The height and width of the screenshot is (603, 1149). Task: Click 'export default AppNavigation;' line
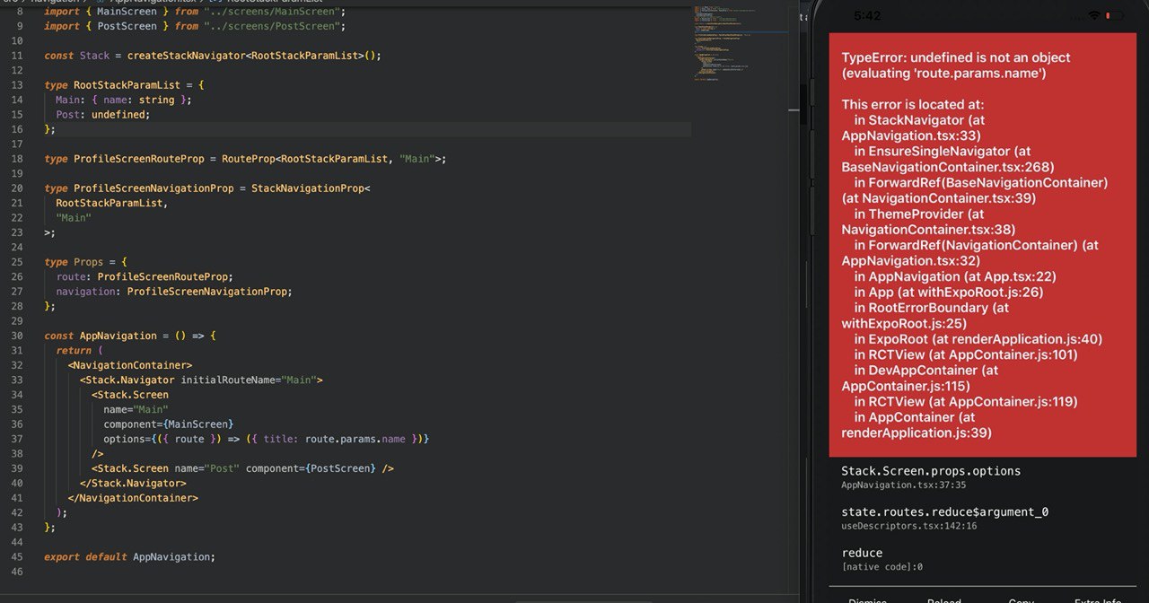130,556
